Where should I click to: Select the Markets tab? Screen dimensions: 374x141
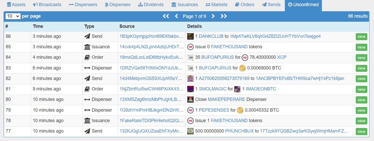tap(216, 5)
